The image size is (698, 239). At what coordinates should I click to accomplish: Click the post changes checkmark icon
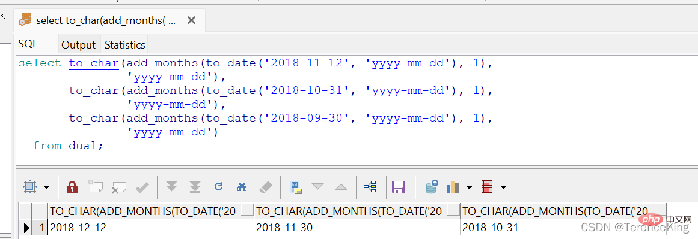(142, 187)
